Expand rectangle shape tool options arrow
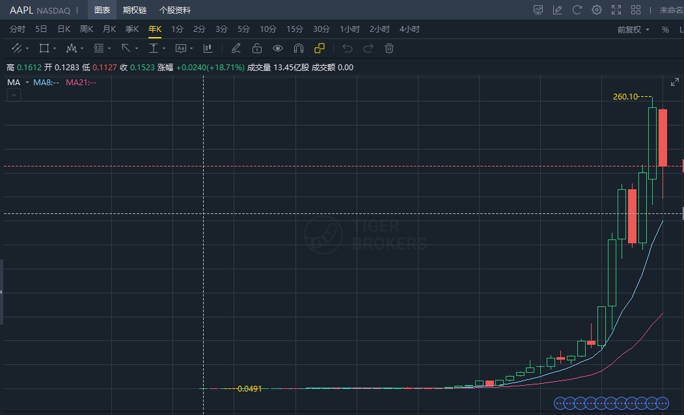Image resolution: width=684 pixels, height=415 pixels. coord(55,48)
